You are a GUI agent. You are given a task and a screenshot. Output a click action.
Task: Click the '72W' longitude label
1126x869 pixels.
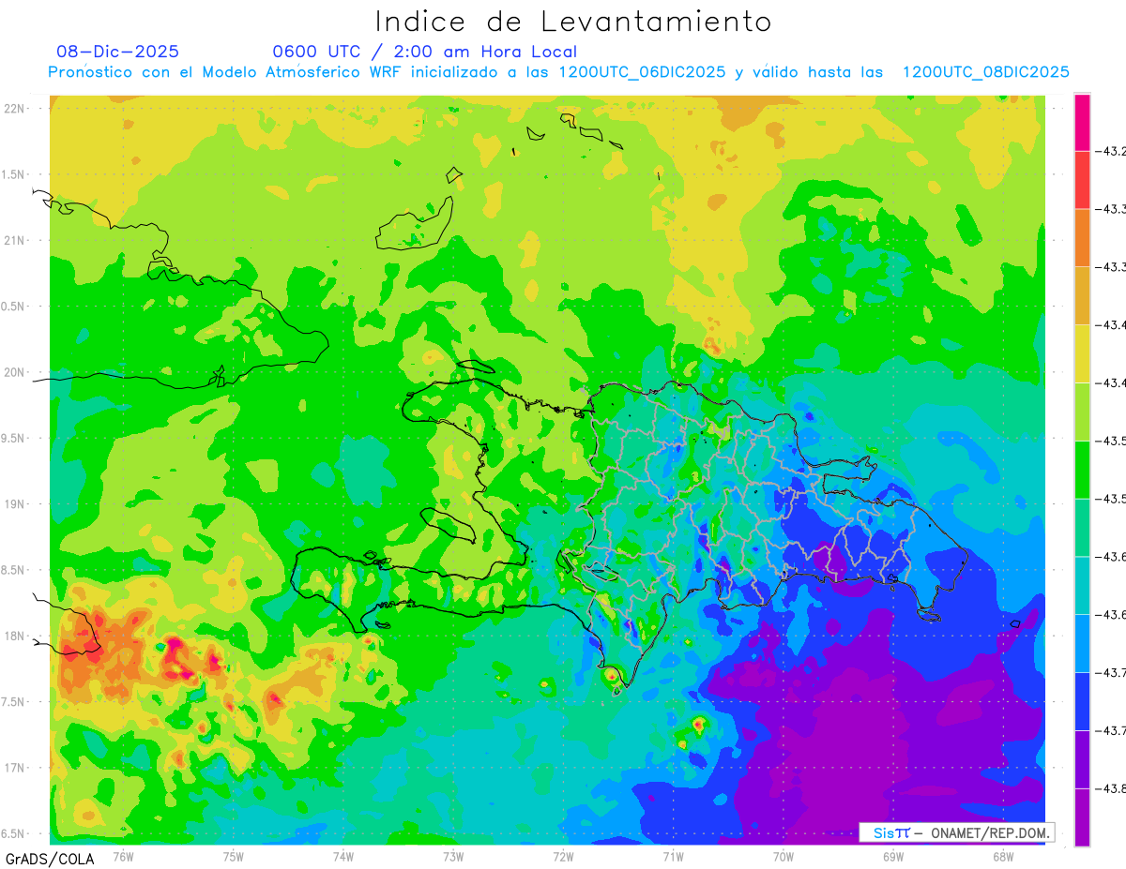tap(563, 856)
